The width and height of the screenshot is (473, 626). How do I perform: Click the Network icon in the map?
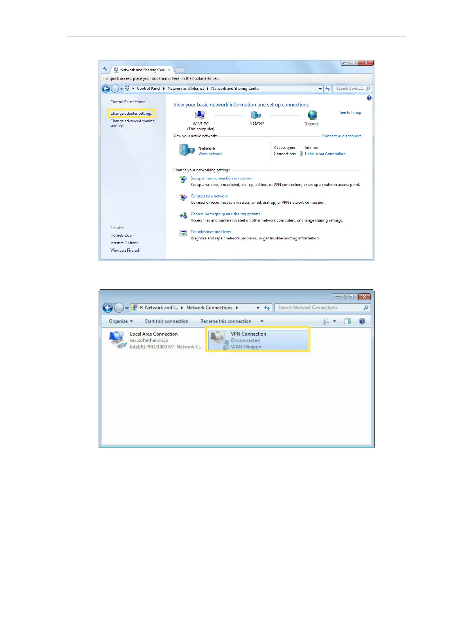(x=256, y=115)
